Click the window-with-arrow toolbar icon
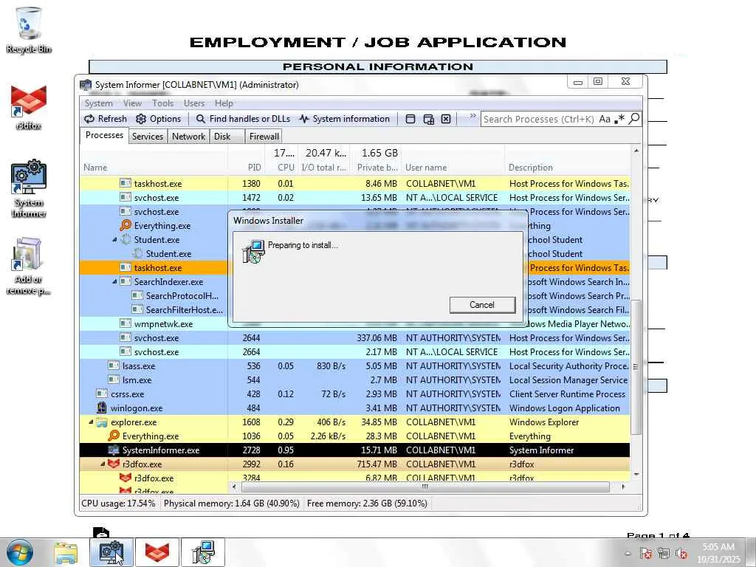Screen dimensions: 756x567 click(428, 119)
